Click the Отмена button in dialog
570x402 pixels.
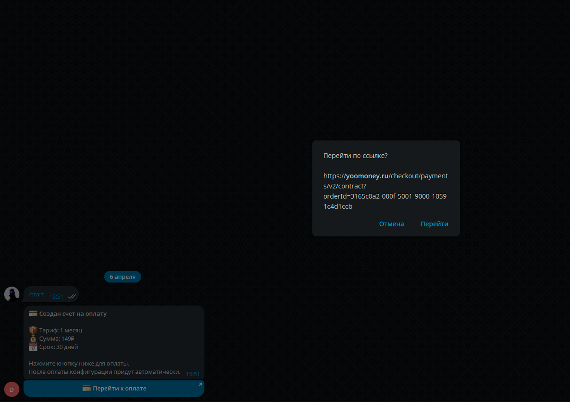click(x=391, y=224)
